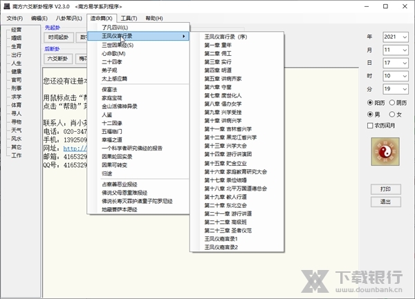Click the app icon in the title bar
The image size is (415, 299).
pyautogui.click(x=7, y=6)
